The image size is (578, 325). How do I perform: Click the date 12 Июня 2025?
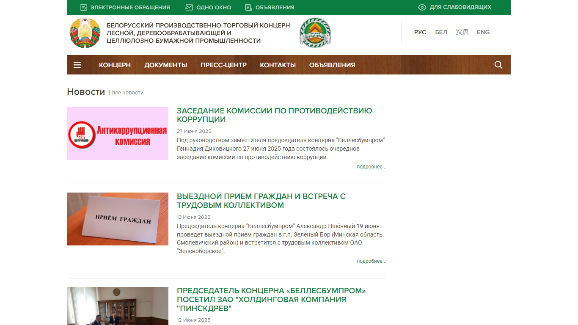(x=194, y=320)
